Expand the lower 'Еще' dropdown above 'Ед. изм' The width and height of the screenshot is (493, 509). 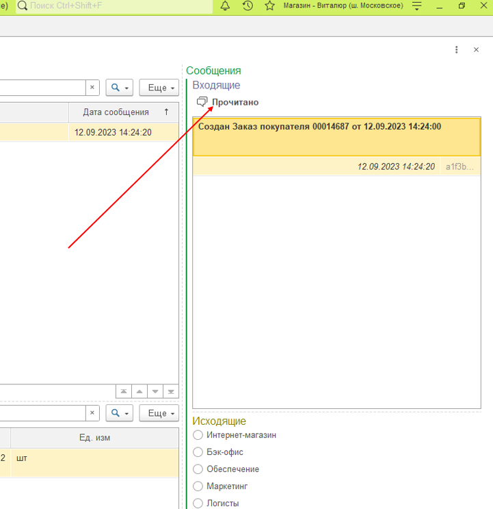[x=159, y=413]
